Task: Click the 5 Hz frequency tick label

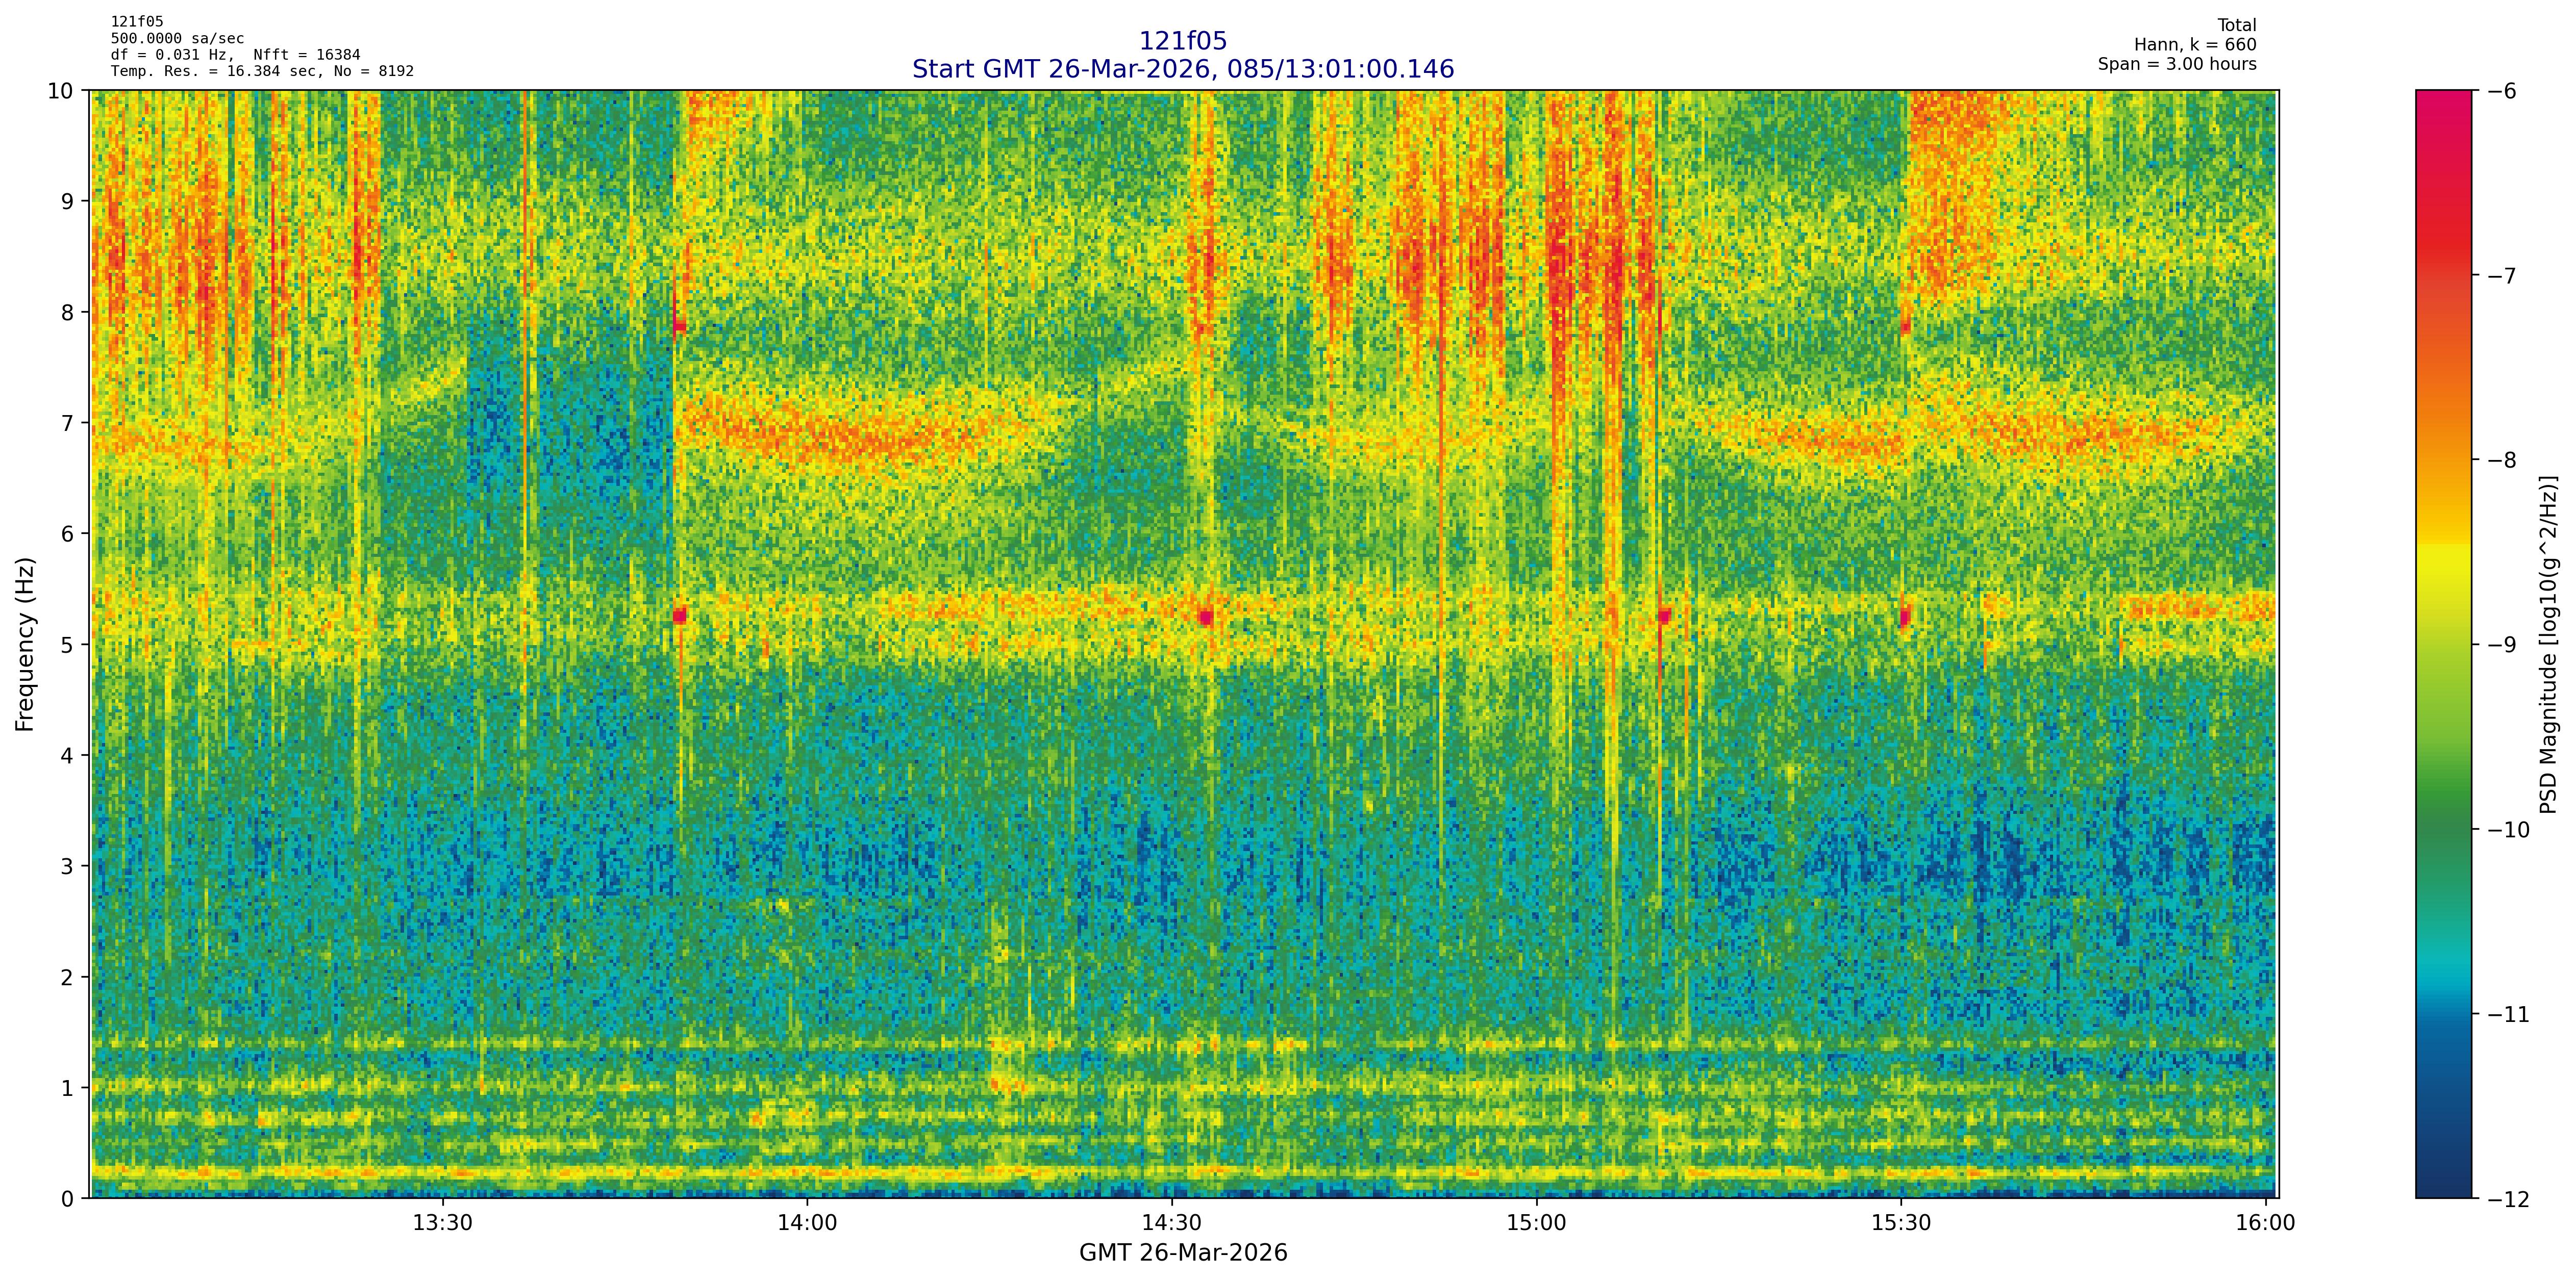Action: coord(68,645)
